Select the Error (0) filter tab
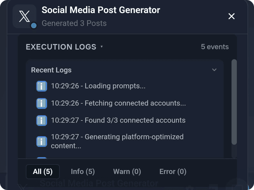254x190 pixels. pyautogui.click(x=173, y=172)
